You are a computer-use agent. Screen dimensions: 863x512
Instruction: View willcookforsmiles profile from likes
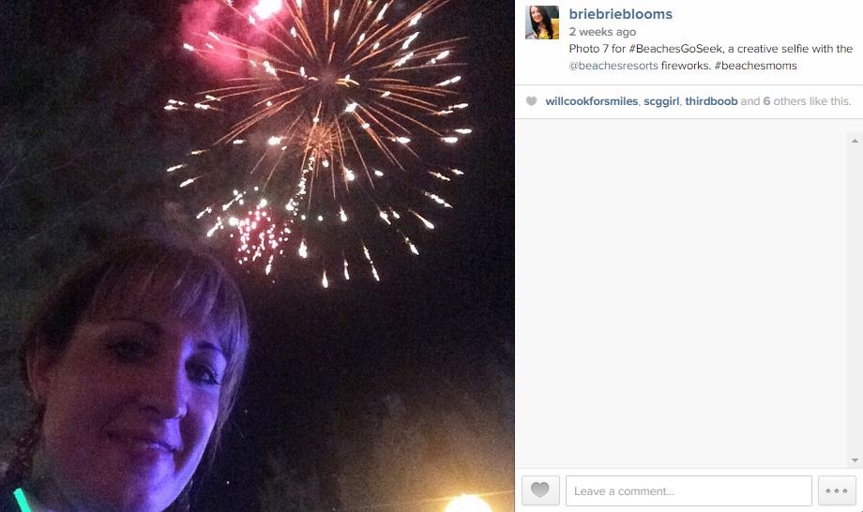591,101
